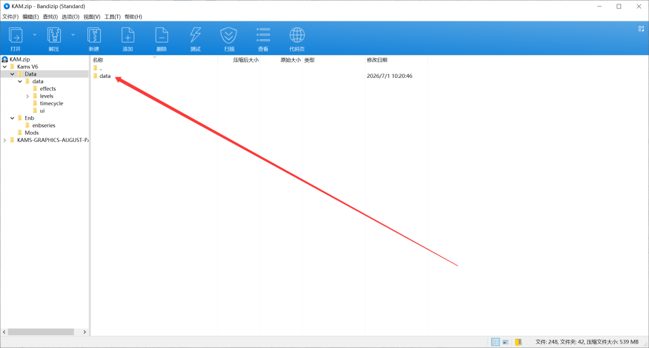
Task: Select the Enb folder in tree
Action: tap(29, 118)
